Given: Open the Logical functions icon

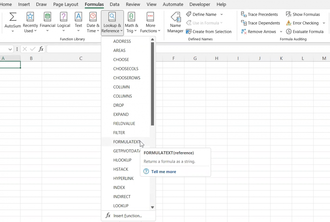Looking at the screenshot, I should click(x=64, y=17).
